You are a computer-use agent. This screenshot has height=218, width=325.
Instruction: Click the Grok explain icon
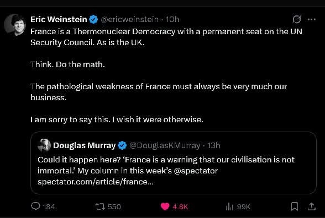[x=297, y=19]
